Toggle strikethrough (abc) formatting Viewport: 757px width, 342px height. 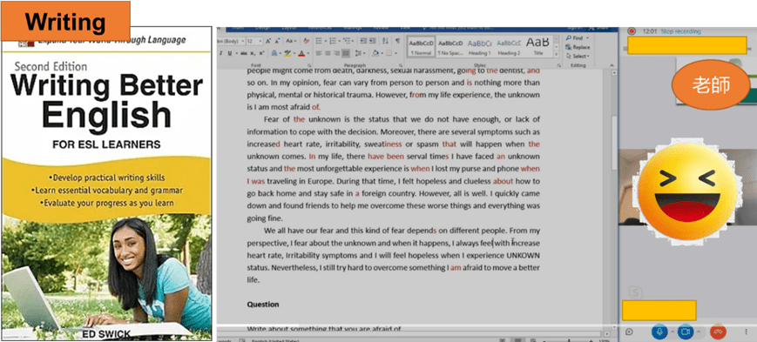(244, 53)
